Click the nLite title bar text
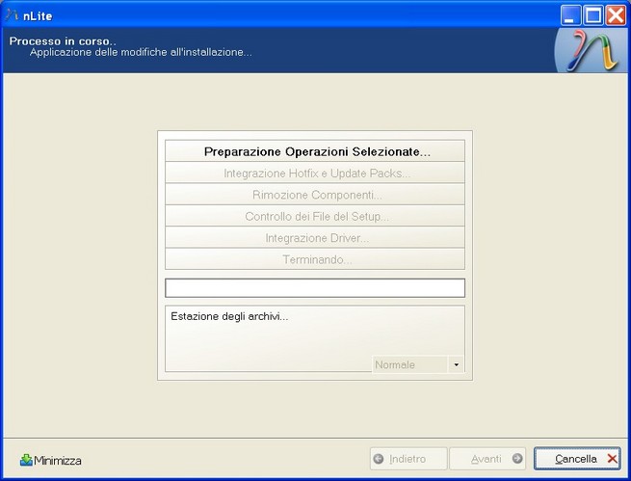631x481 pixels. click(38, 13)
